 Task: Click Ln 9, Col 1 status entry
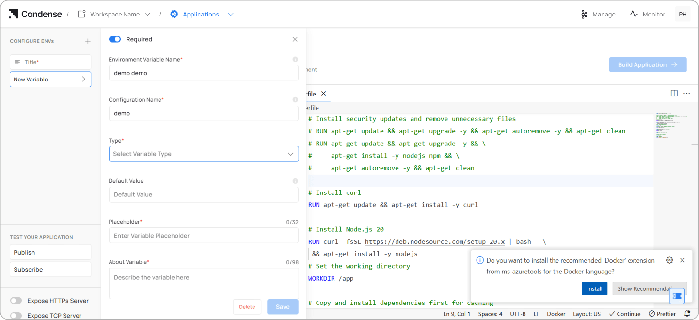(x=457, y=314)
